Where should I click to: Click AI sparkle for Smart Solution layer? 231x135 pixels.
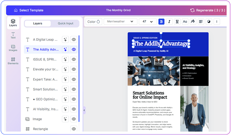pos(65,89)
